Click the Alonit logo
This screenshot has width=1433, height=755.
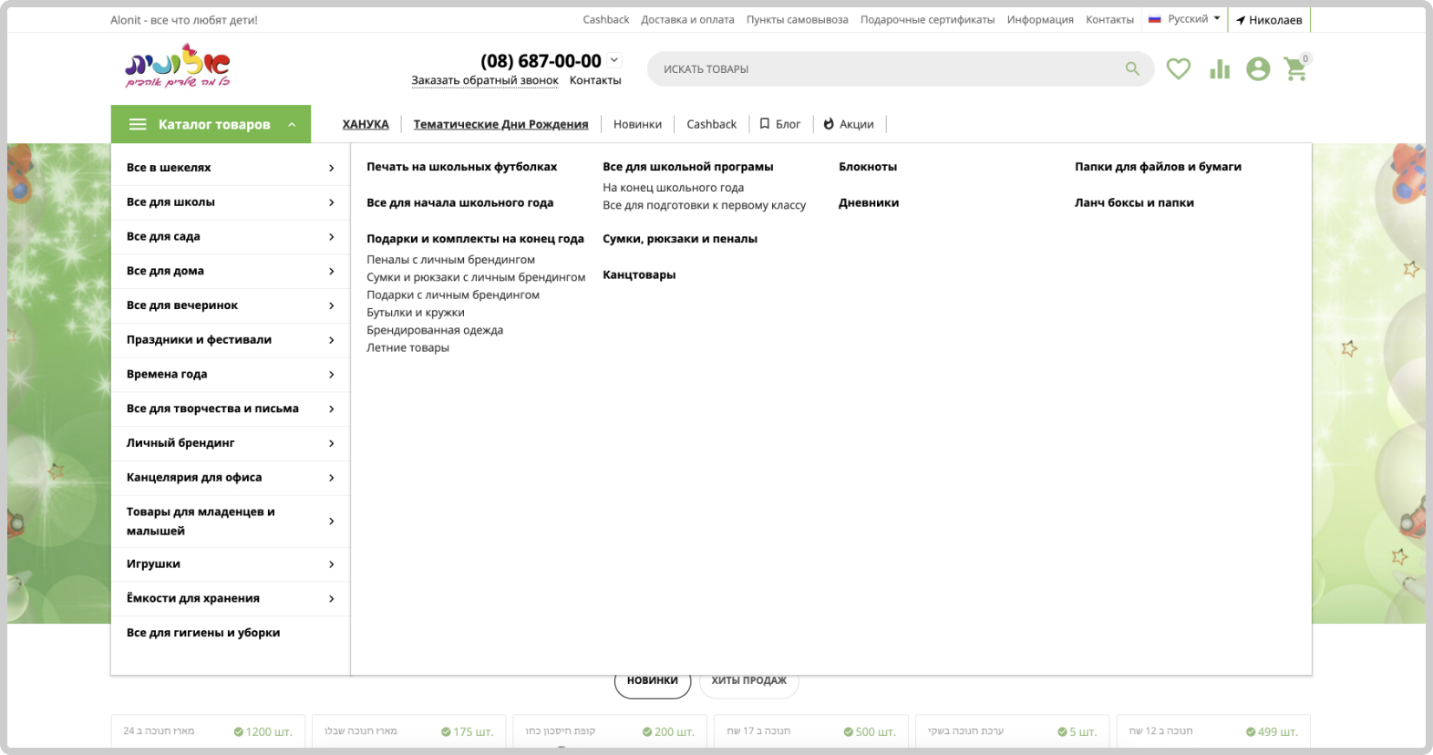coord(178,67)
